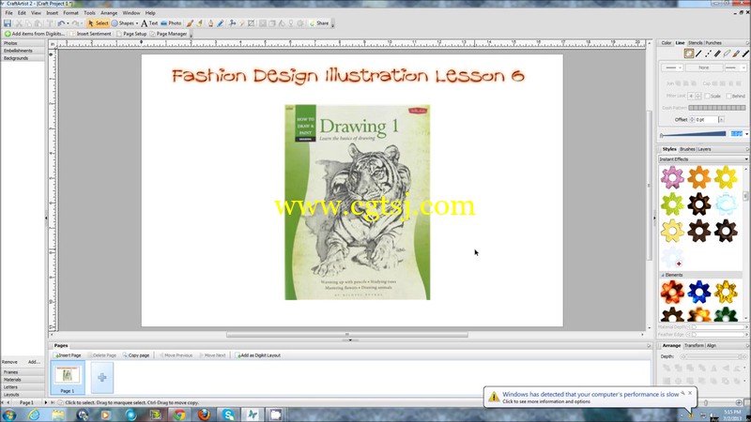The height and width of the screenshot is (422, 751).
Task: Toggle the Scale checkbox
Action: coord(707,96)
